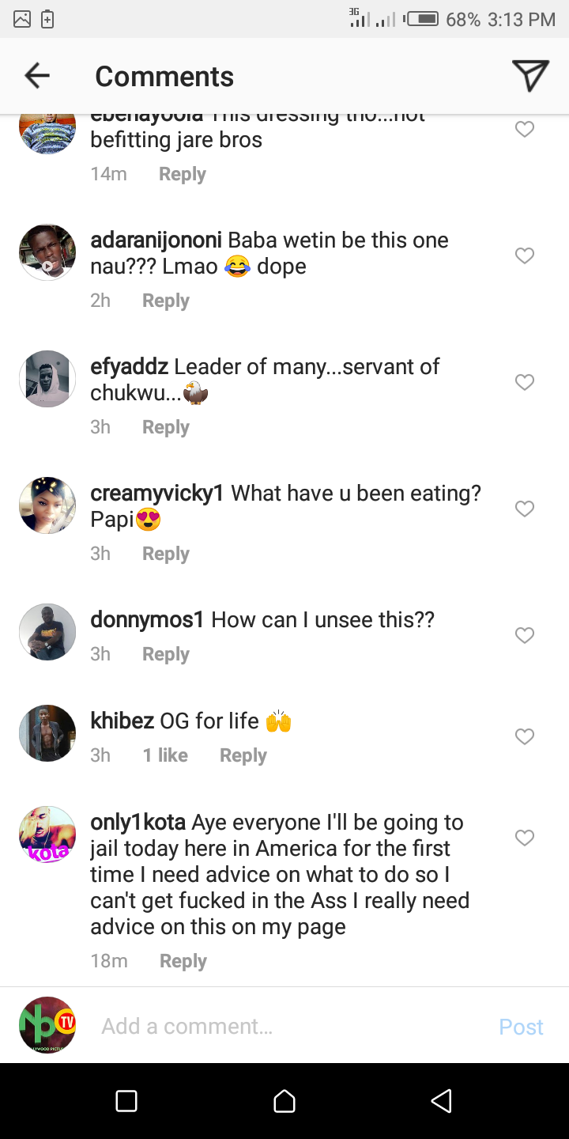The width and height of the screenshot is (569, 1139).
Task: Reply to only1kota's comment
Action: click(x=183, y=961)
